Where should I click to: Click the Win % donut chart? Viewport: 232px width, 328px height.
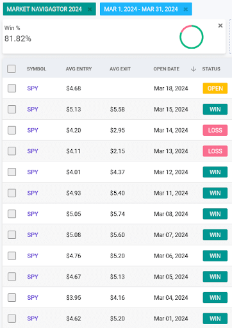click(192, 37)
